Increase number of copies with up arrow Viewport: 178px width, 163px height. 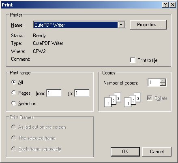click(163, 80)
